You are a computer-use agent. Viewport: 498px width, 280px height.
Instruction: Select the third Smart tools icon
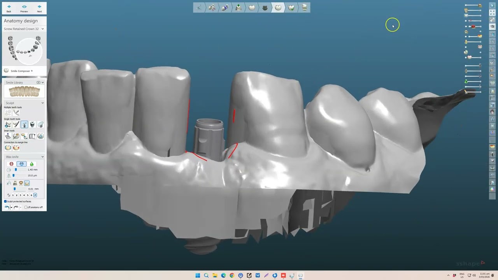coord(24,136)
